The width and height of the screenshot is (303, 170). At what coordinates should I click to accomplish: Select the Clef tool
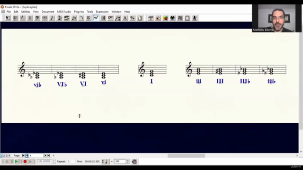(37, 18)
